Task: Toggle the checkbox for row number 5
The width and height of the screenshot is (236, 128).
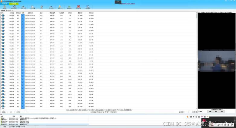Action: tap(2, 31)
